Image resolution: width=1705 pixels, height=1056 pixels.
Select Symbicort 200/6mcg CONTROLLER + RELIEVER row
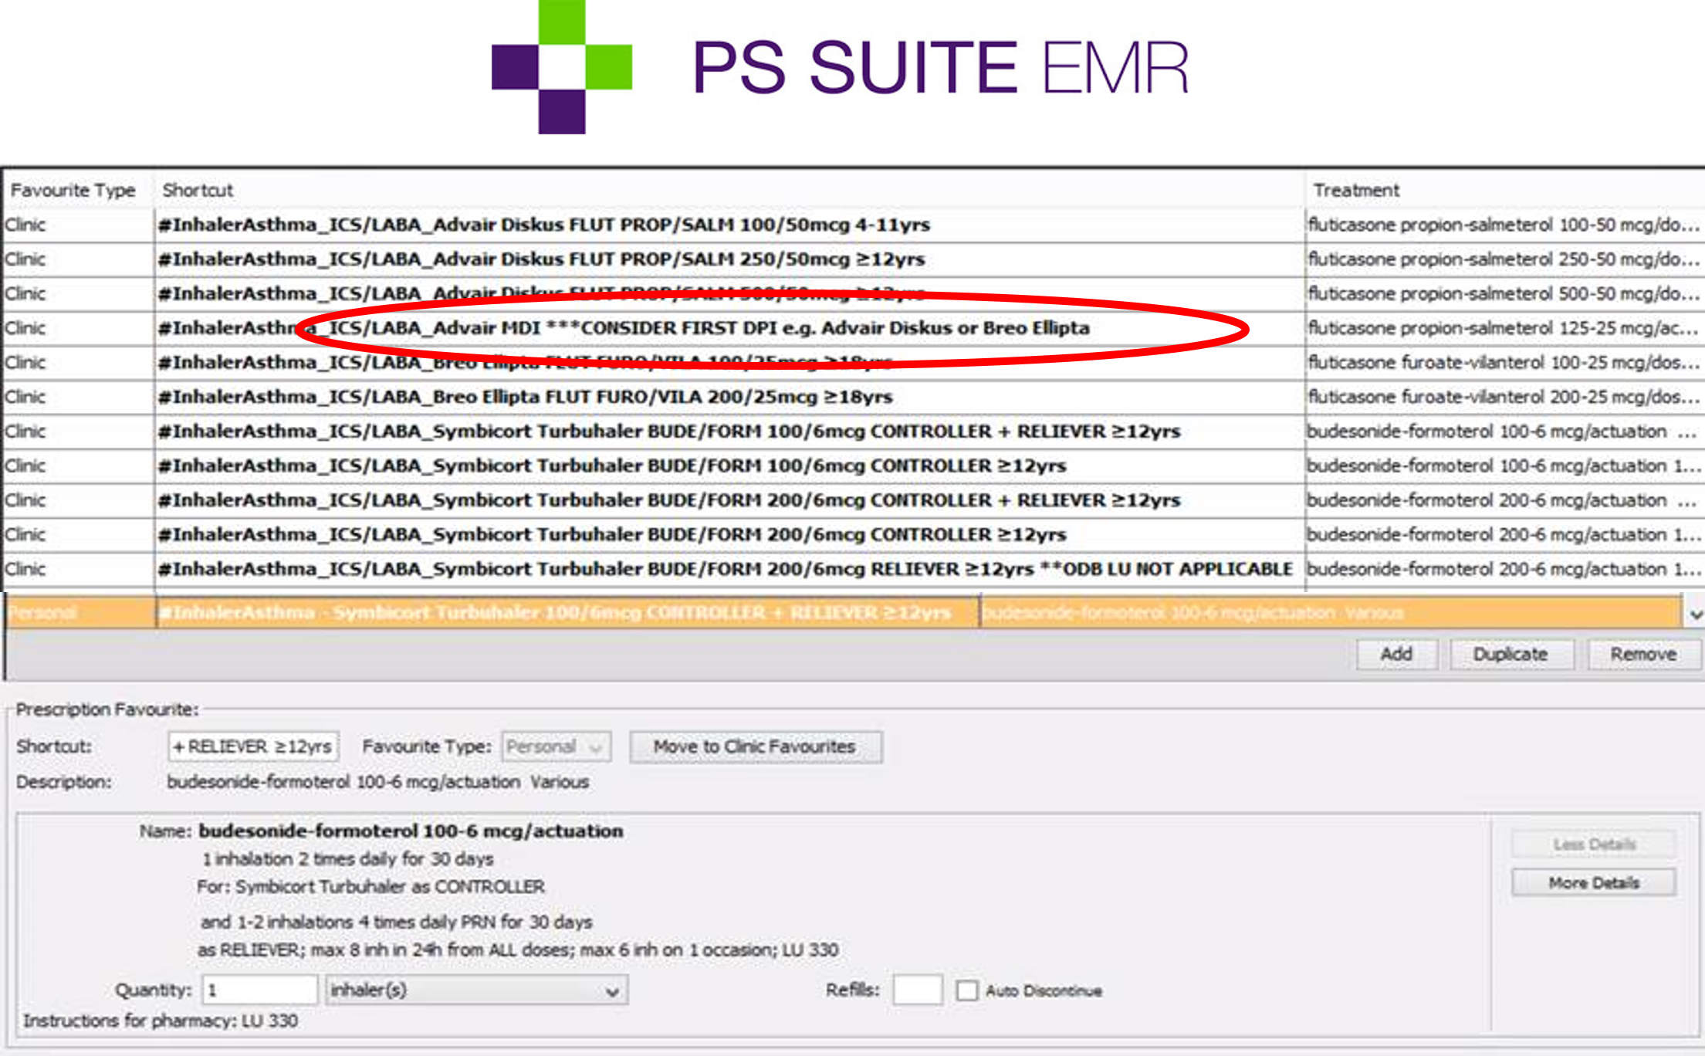[853, 500]
